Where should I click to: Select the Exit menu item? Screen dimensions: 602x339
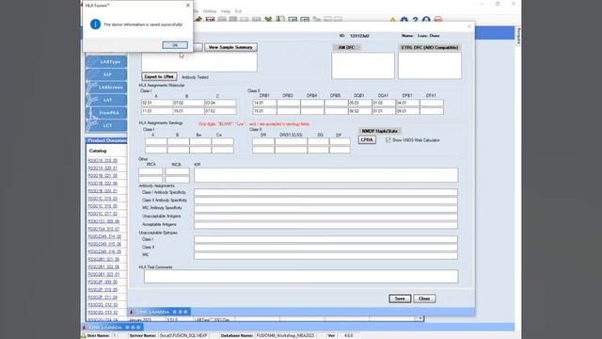click(238, 11)
